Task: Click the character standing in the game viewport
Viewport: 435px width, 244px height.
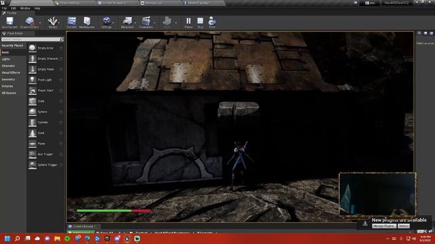Action: (240, 165)
